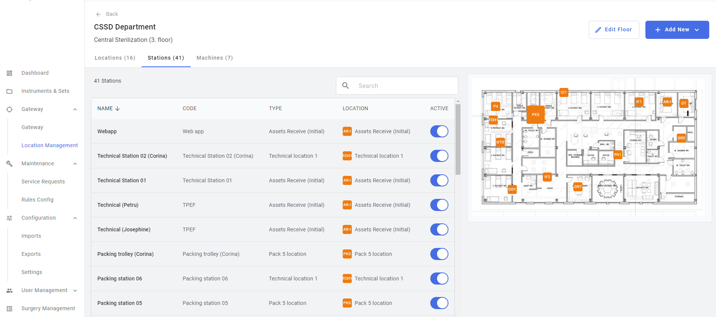Open the Settings page in sidebar

click(32, 272)
